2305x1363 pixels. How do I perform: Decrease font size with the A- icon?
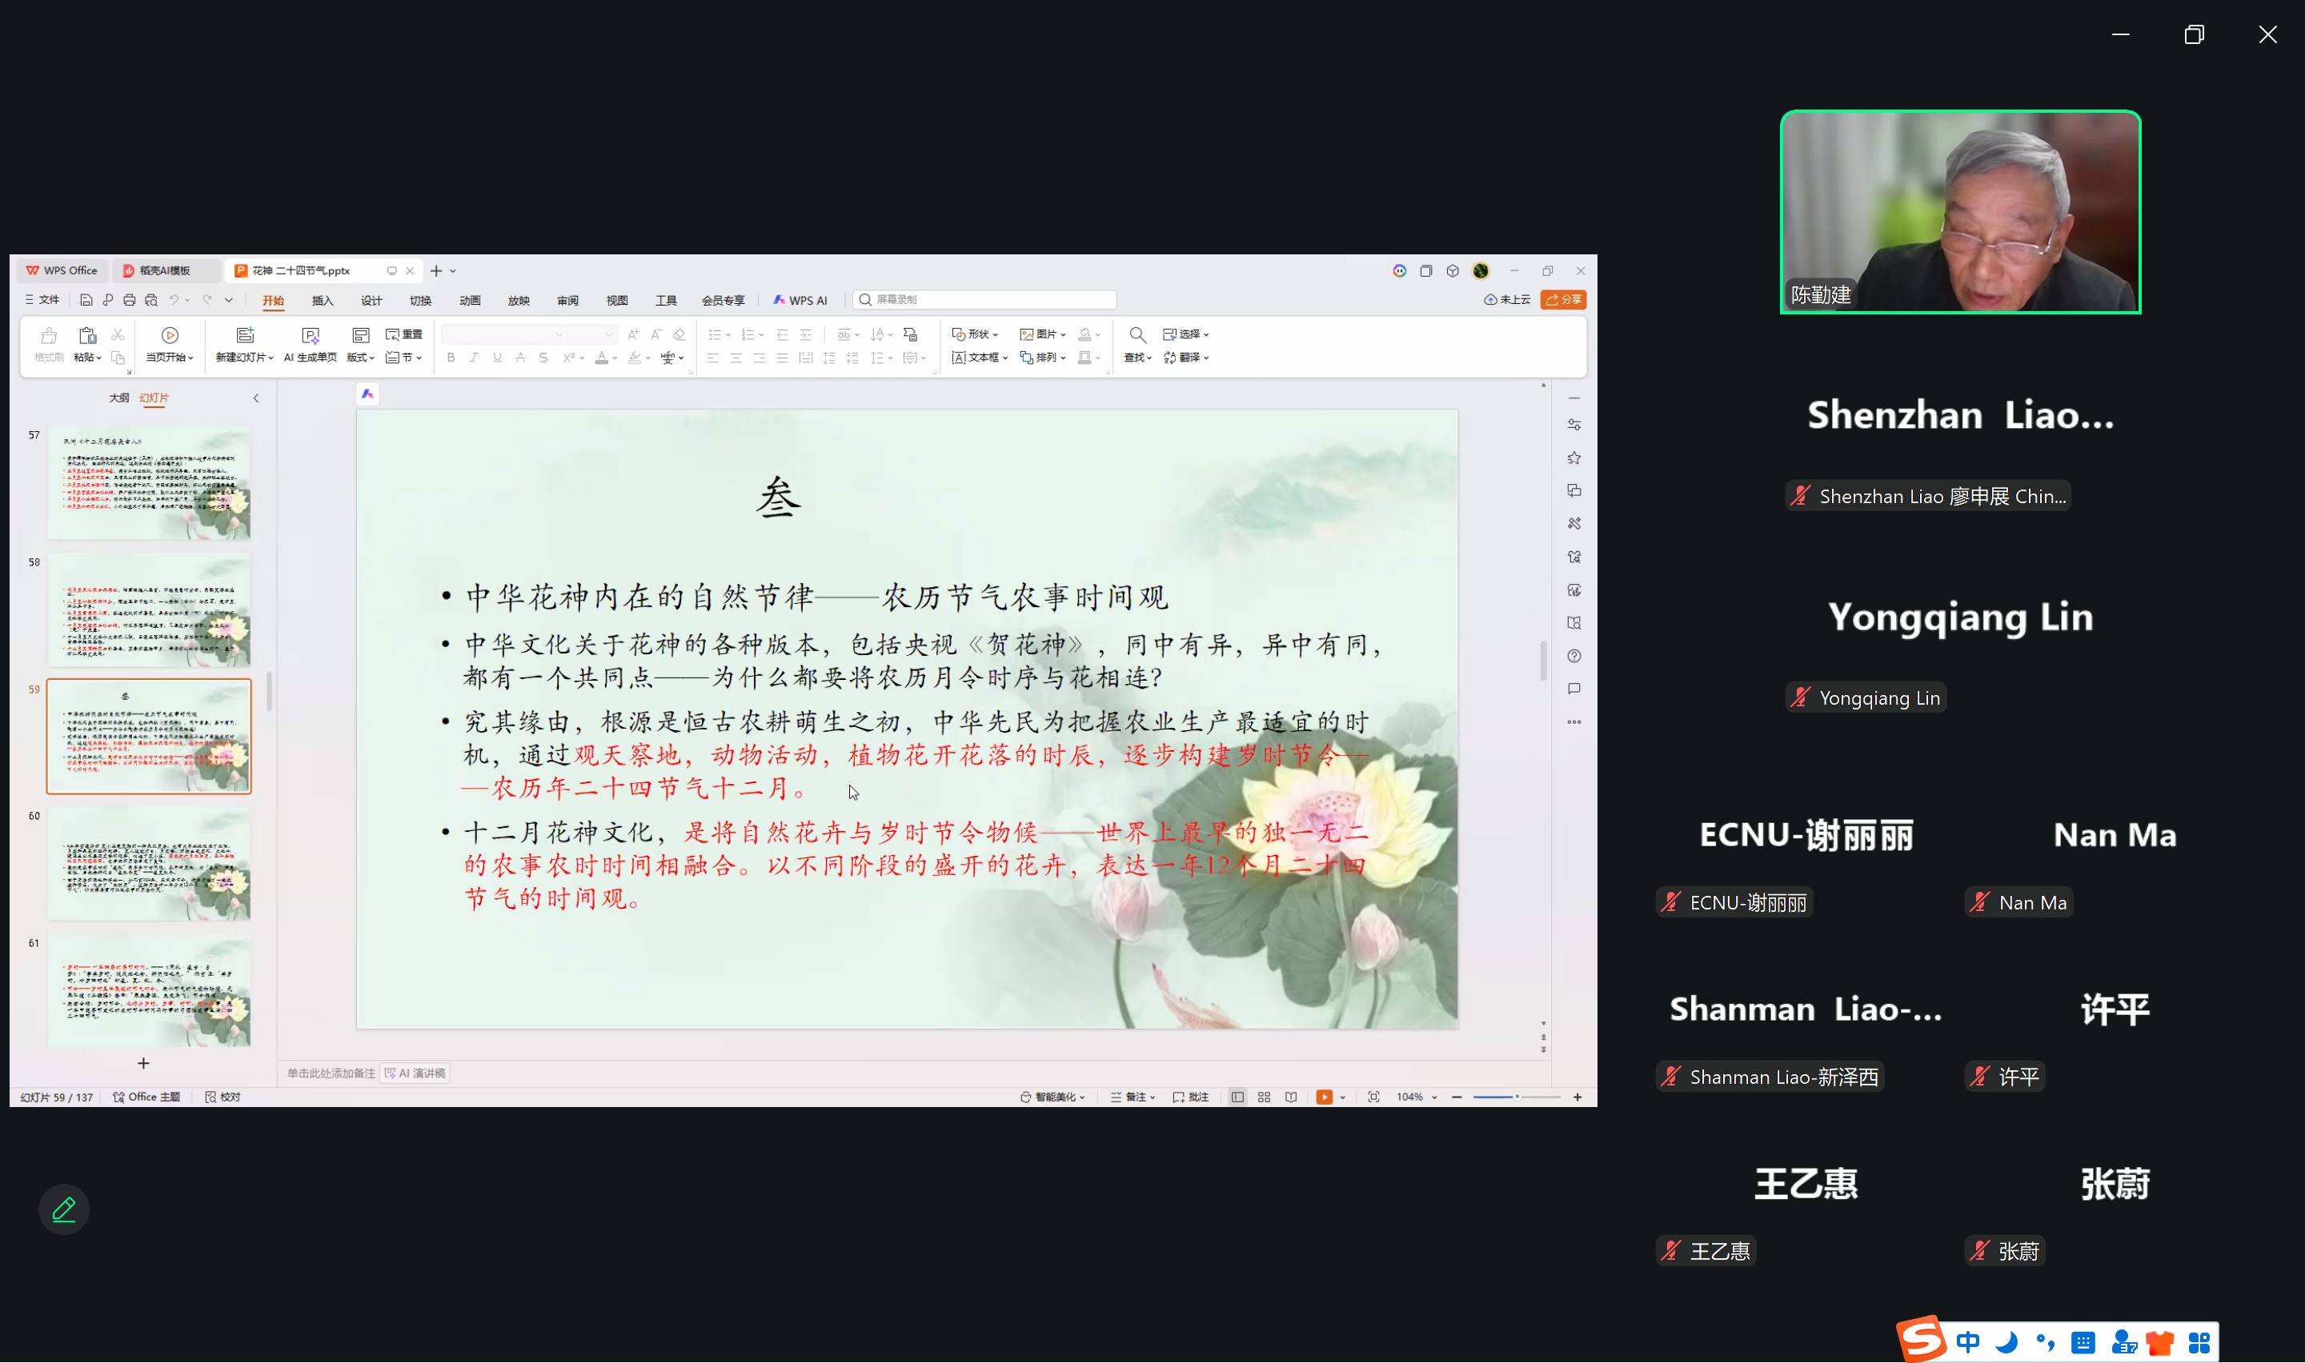click(x=656, y=334)
